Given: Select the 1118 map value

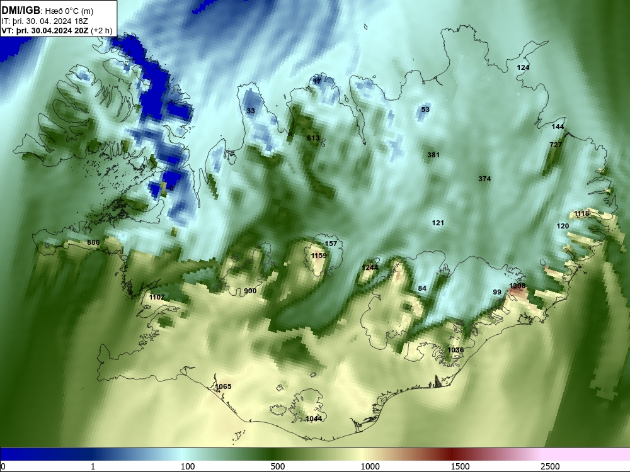Looking at the screenshot, I should (x=581, y=213).
